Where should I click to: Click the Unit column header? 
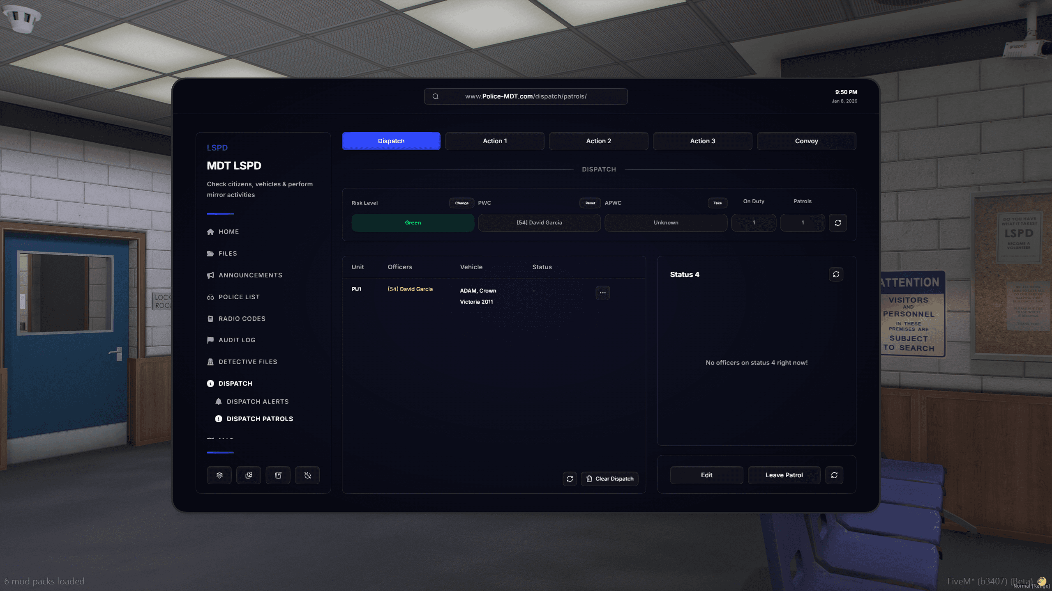click(358, 267)
